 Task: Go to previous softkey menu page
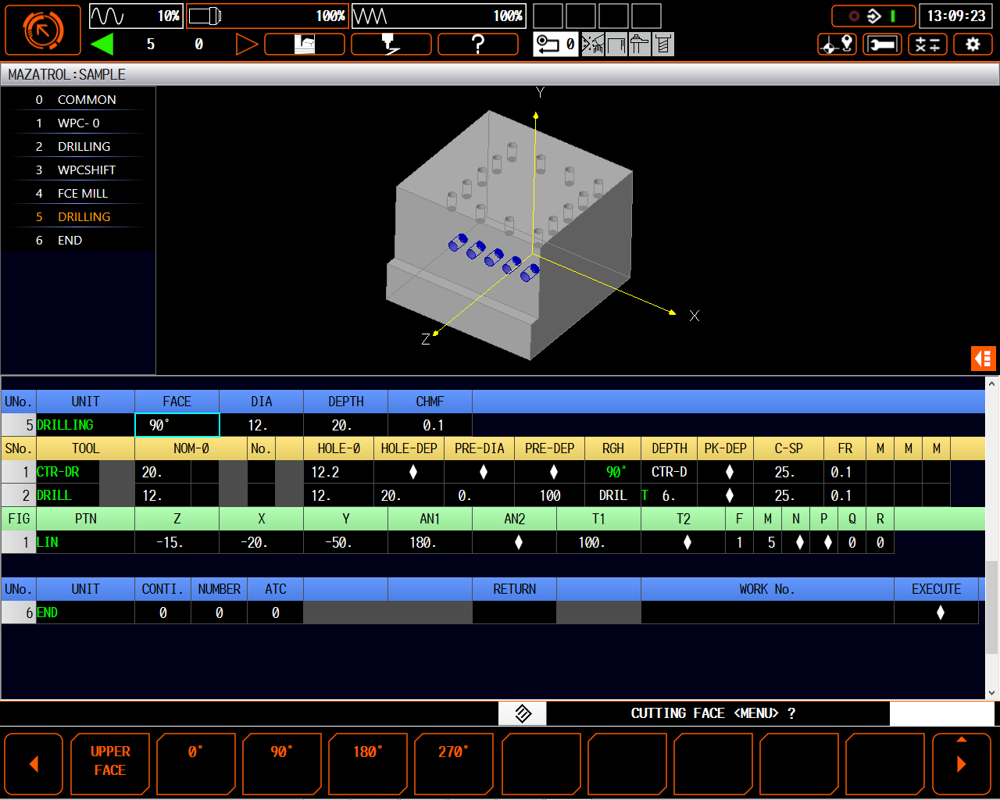(34, 763)
